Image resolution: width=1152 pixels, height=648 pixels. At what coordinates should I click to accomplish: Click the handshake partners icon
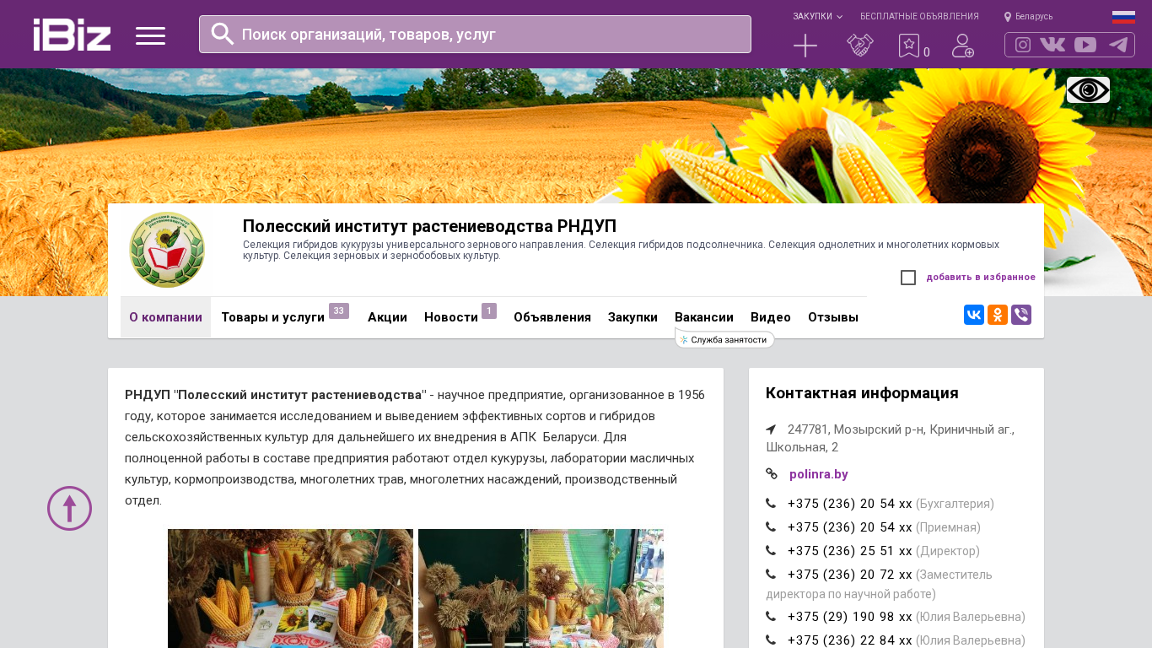(860, 46)
